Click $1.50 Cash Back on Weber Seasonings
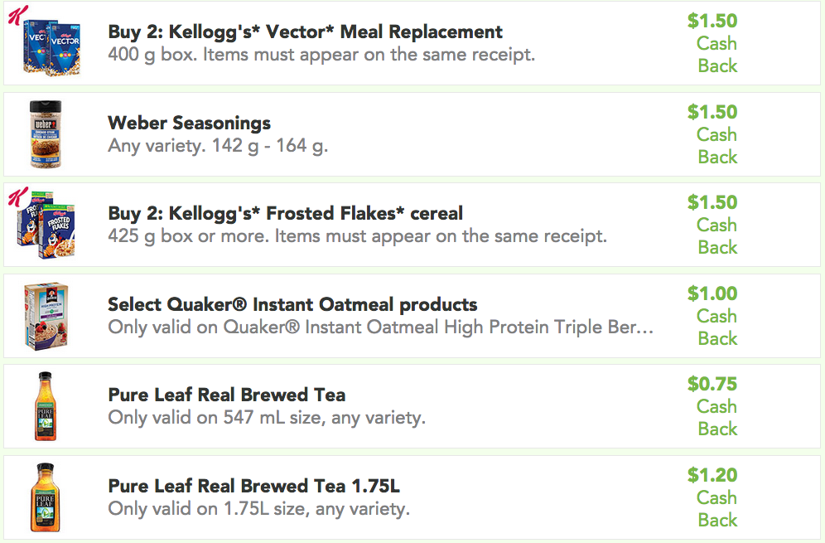 713,134
